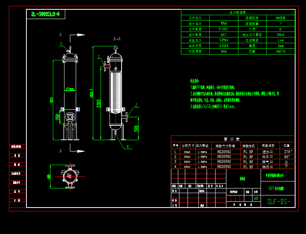The height and width of the screenshot is (234, 306).
Task: Select the side inlet flange on front view
Action: coord(70,117)
